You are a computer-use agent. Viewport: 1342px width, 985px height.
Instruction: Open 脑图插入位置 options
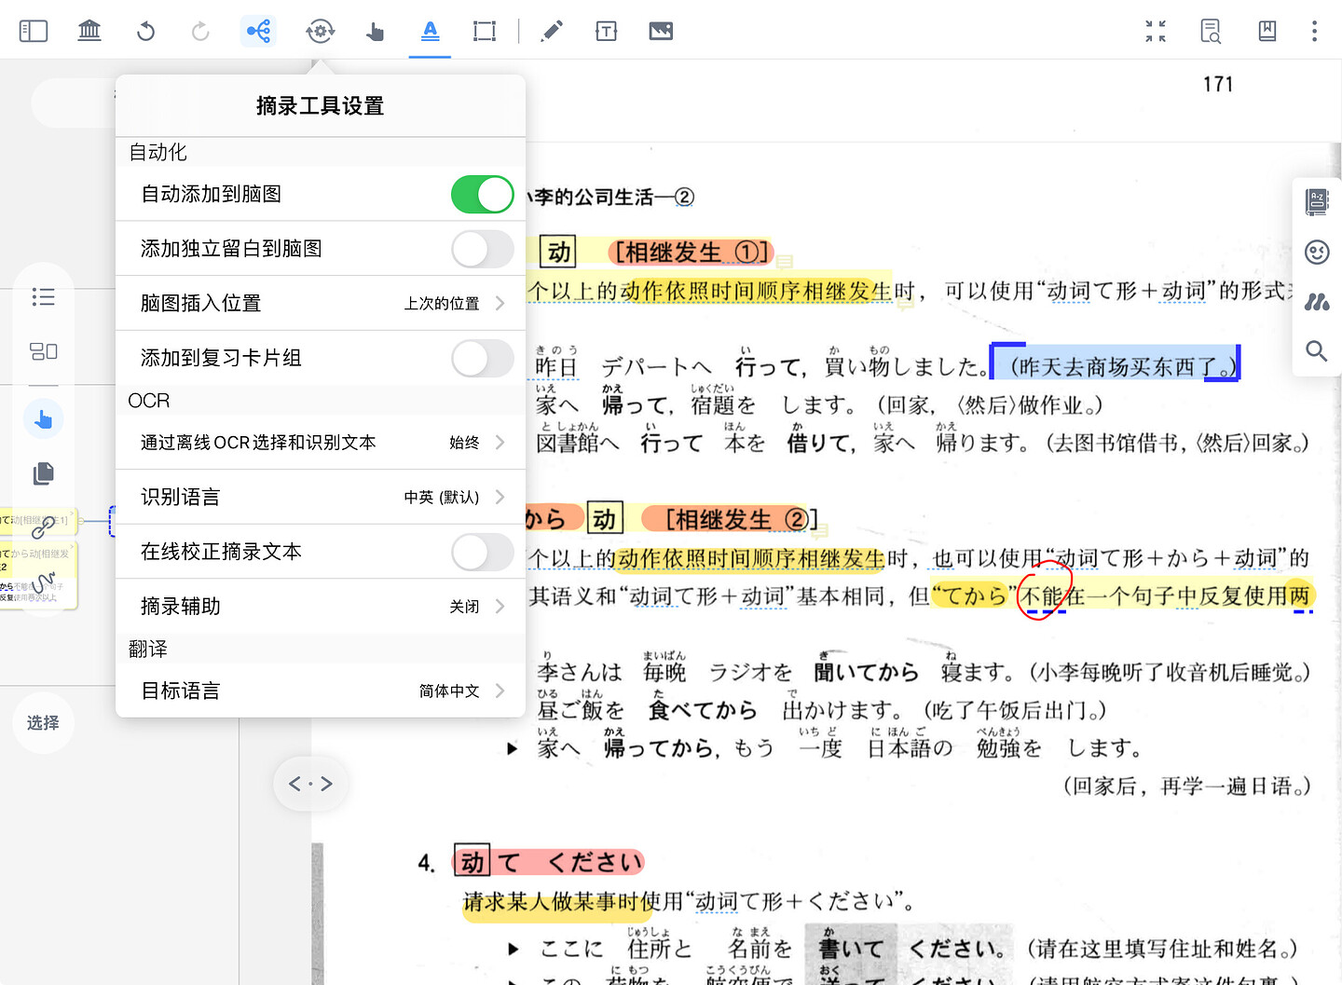click(320, 304)
